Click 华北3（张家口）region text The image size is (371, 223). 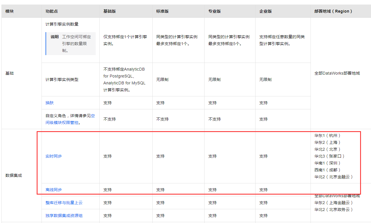coord(329,156)
